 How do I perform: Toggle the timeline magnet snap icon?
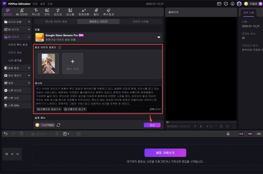(250, 134)
